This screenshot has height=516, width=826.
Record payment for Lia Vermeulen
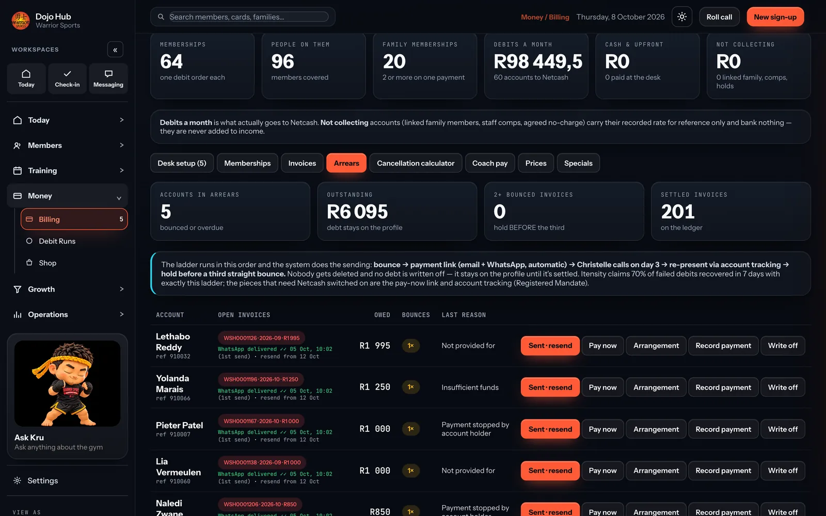click(x=723, y=471)
